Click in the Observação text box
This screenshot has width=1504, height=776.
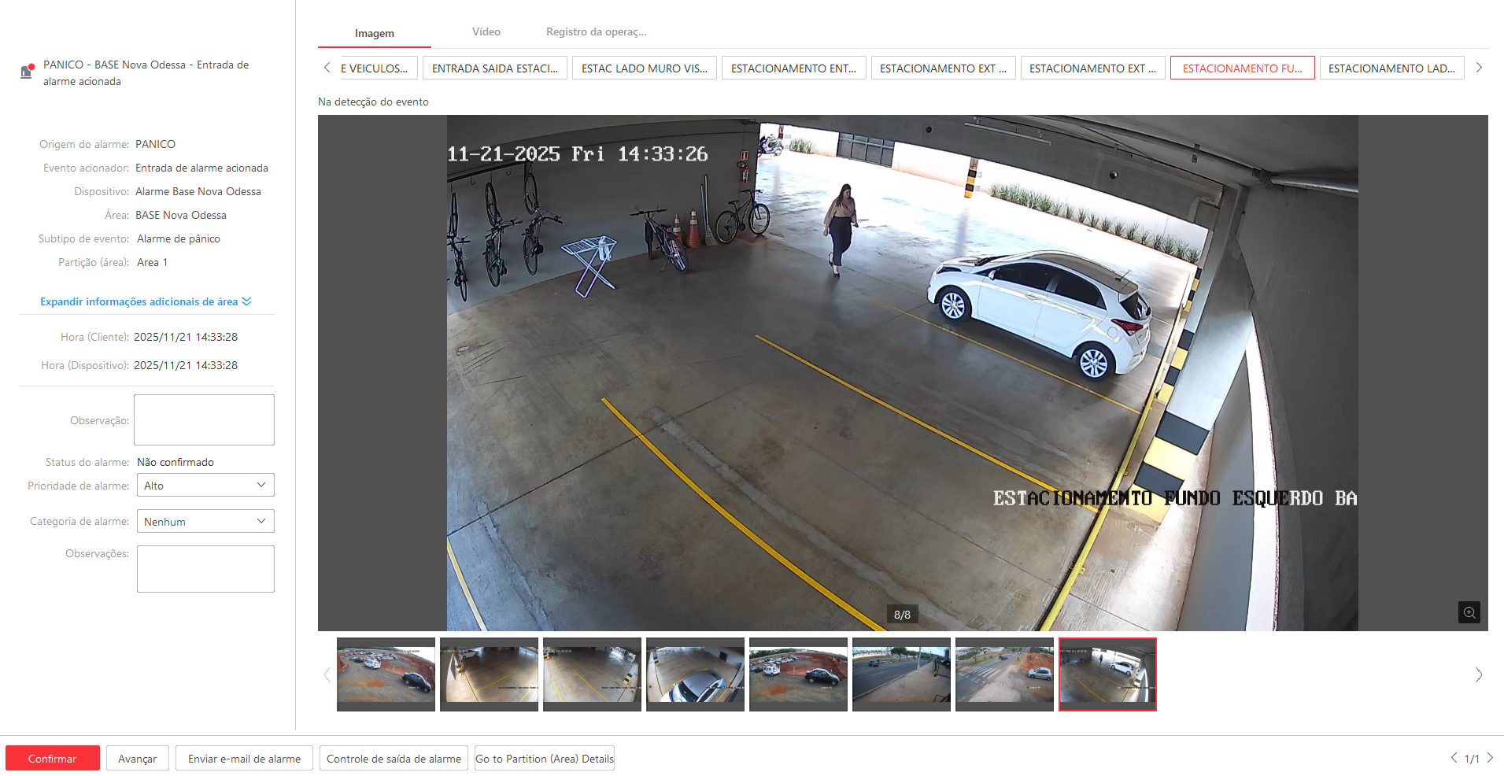click(204, 419)
